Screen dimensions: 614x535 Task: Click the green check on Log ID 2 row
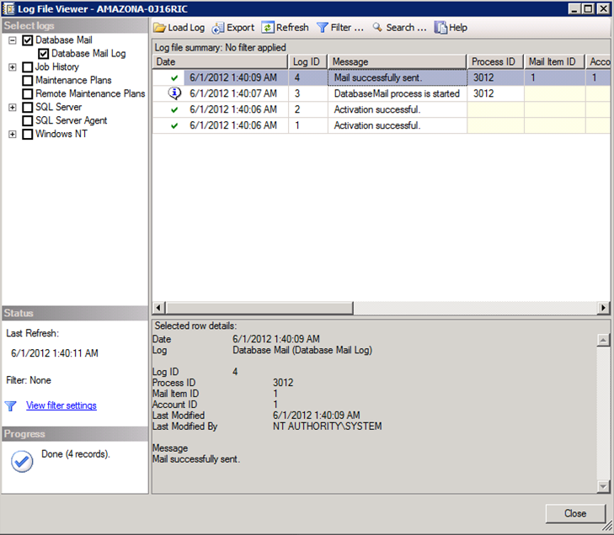(174, 109)
